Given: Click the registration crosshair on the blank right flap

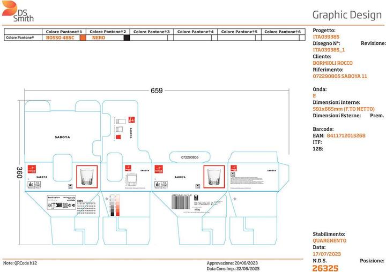Looking at the screenshot, I should pos(235,199).
